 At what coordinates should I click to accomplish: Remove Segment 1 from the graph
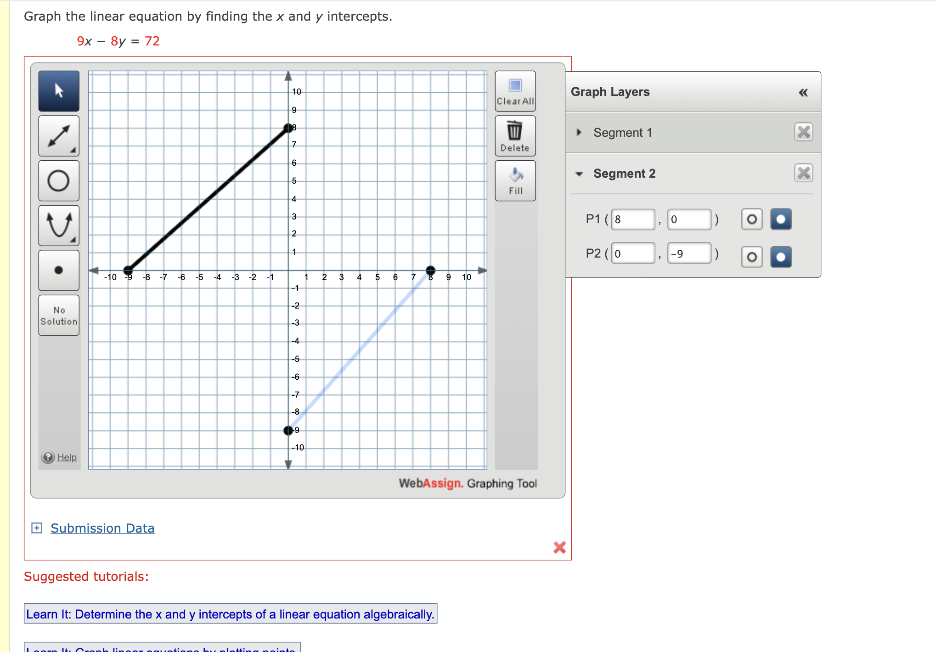[803, 132]
